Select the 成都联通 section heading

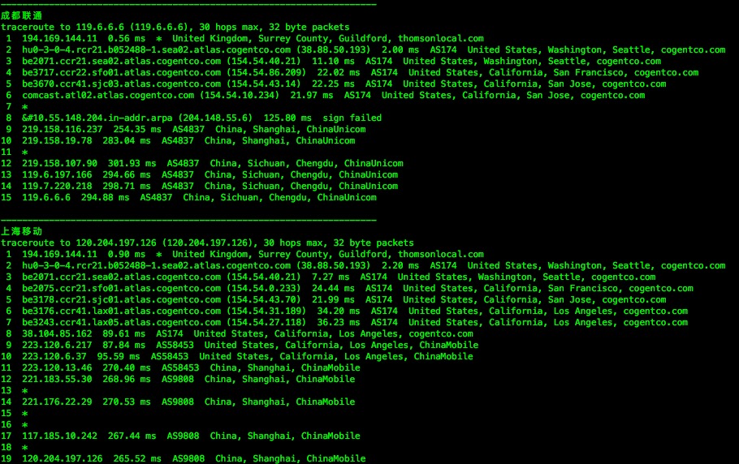click(22, 15)
